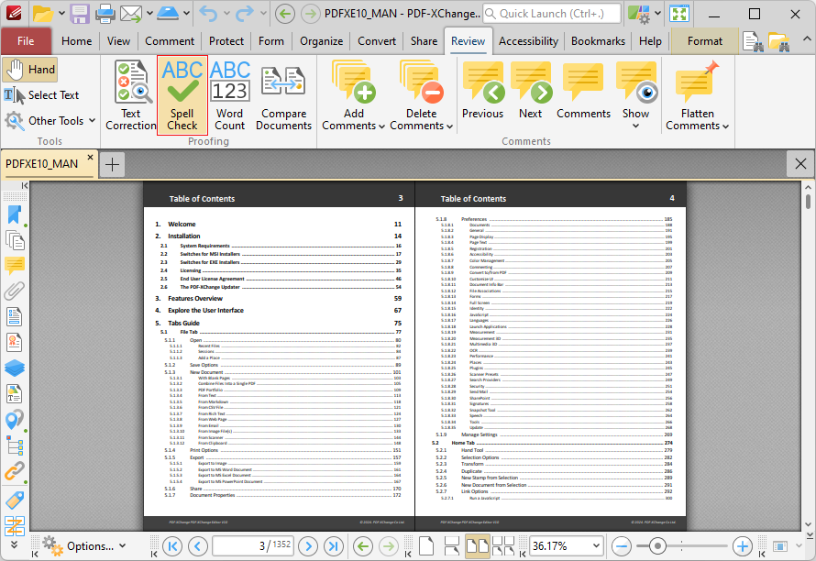Expand more sidebar panes with double chevron
This screenshot has width=816, height=561.
click(14, 544)
